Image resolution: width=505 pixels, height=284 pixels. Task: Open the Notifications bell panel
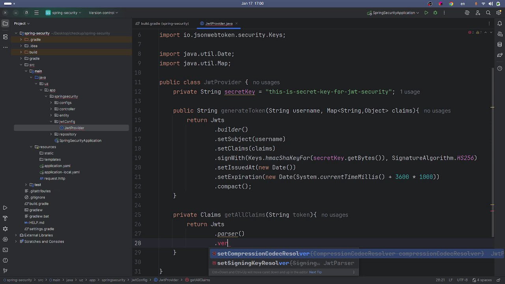coord(499,23)
